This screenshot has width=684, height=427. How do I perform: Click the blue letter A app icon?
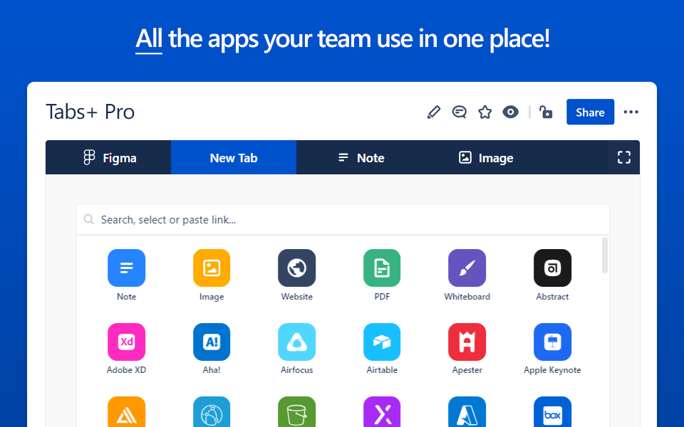coord(467,412)
